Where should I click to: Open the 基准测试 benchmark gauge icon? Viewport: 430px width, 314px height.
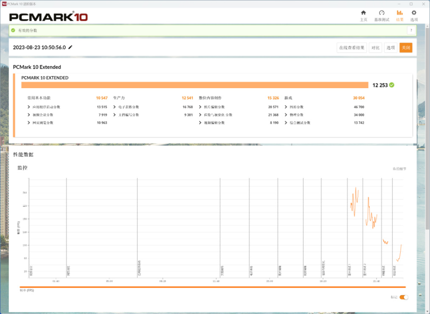[x=382, y=13]
